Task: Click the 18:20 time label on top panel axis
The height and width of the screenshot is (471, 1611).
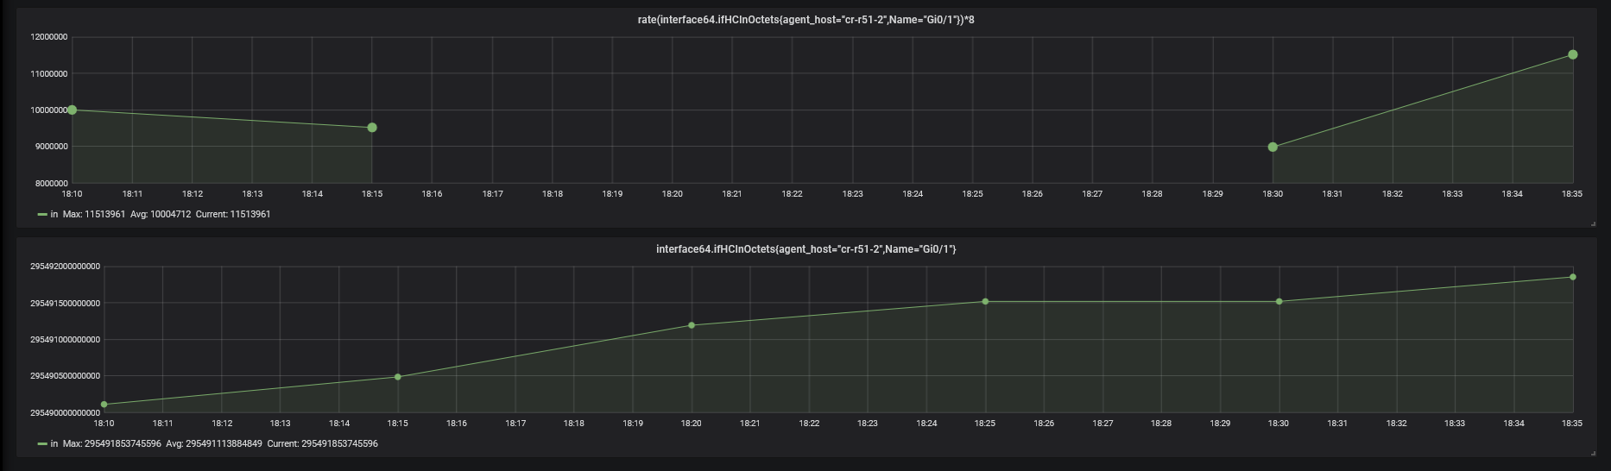Action: pos(673,194)
